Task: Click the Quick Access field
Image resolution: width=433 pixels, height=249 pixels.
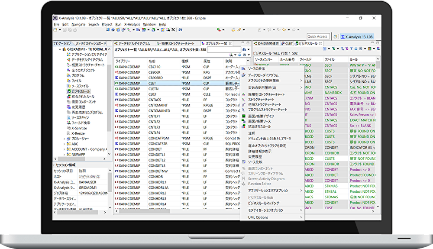Action: point(317,36)
